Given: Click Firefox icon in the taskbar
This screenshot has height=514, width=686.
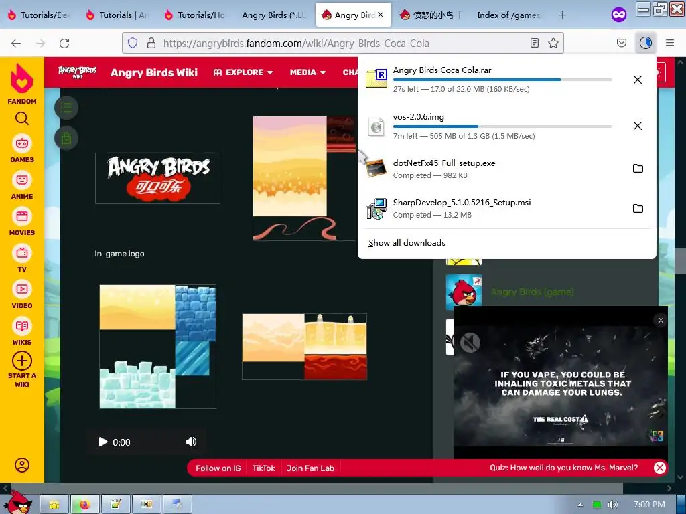Looking at the screenshot, I should (84, 505).
